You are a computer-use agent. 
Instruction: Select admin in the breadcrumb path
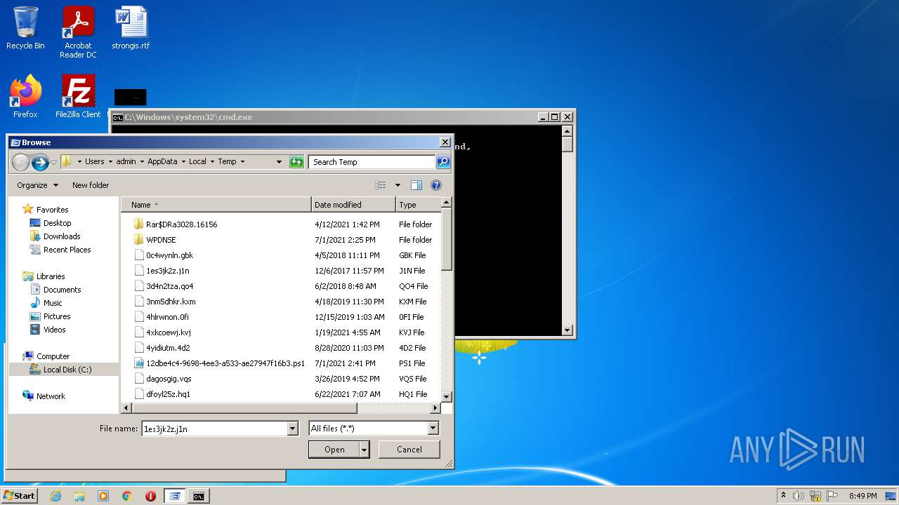coord(126,162)
